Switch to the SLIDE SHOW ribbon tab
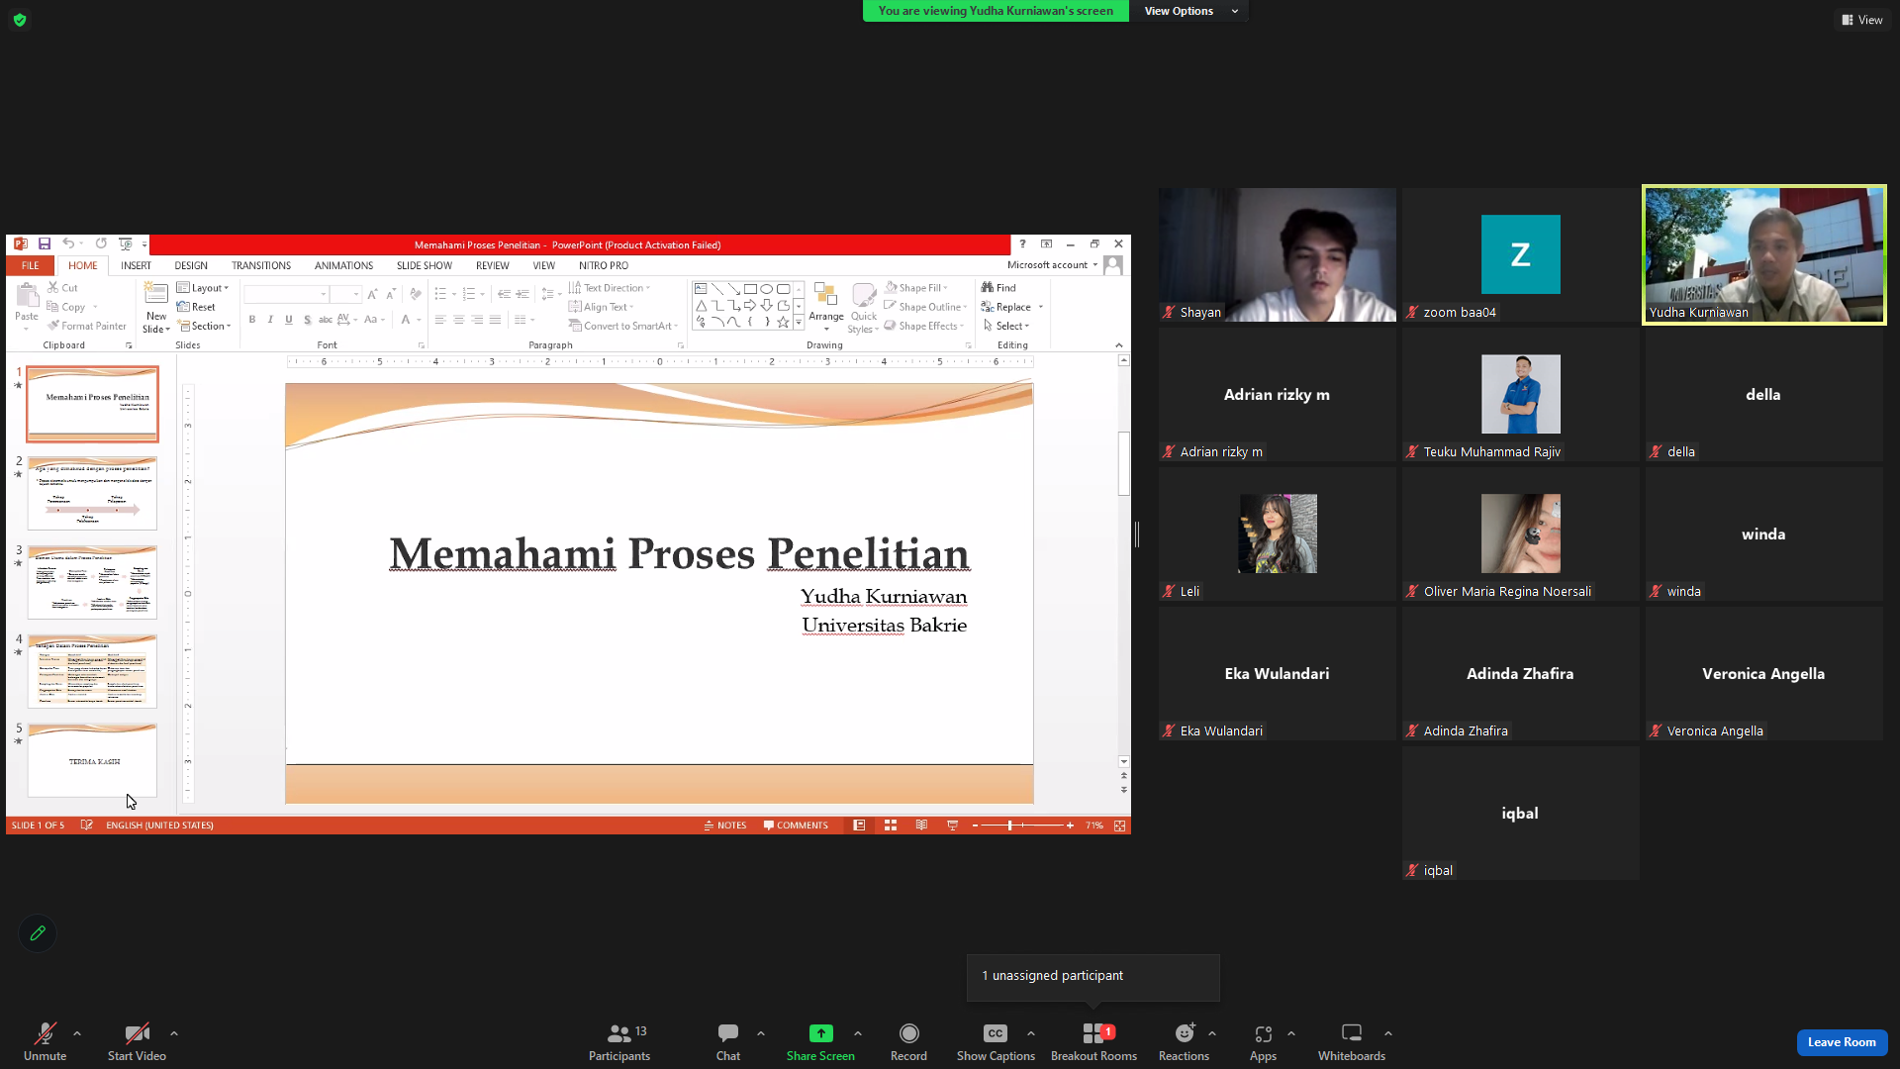The height and width of the screenshot is (1069, 1900). point(425,265)
